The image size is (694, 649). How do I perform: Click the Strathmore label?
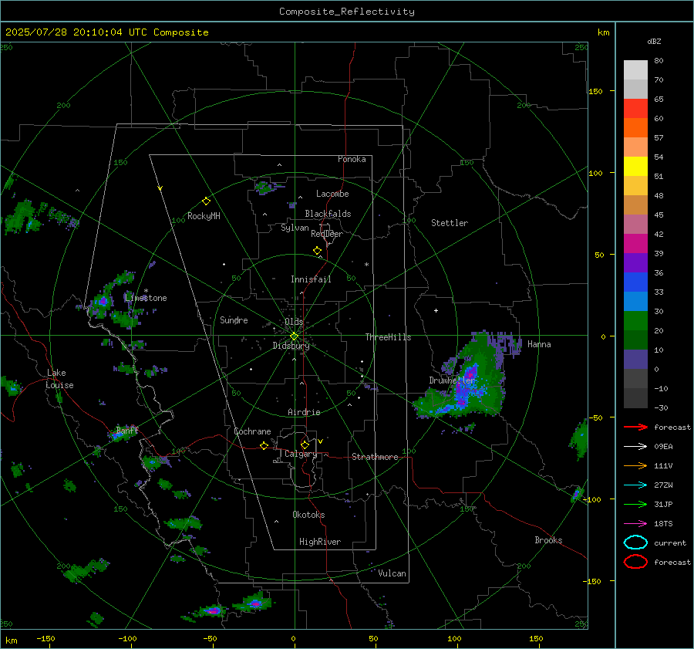[x=375, y=457]
